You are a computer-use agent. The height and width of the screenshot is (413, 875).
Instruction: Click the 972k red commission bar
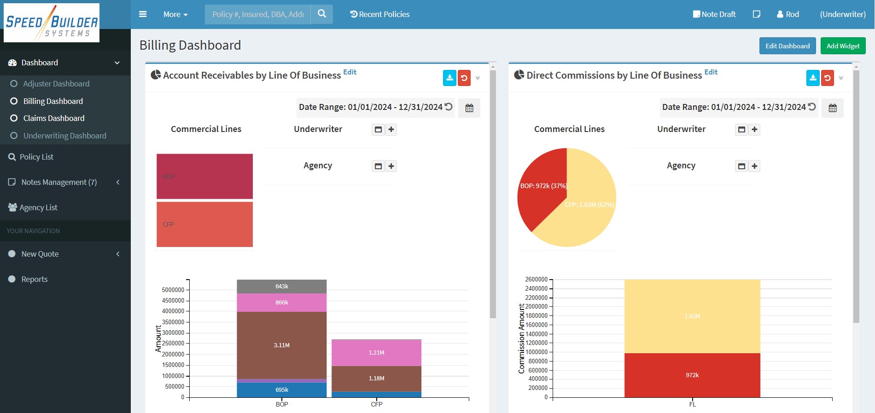(x=692, y=375)
